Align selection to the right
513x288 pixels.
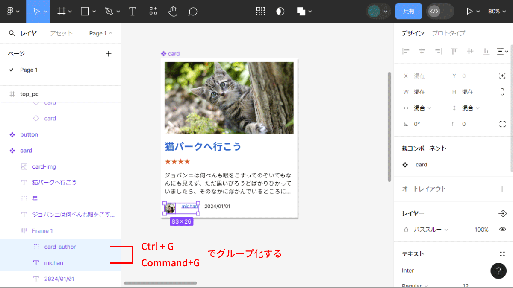pos(438,51)
